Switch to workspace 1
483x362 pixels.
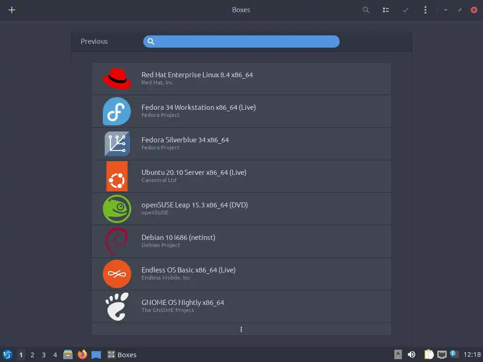pyautogui.click(x=21, y=355)
